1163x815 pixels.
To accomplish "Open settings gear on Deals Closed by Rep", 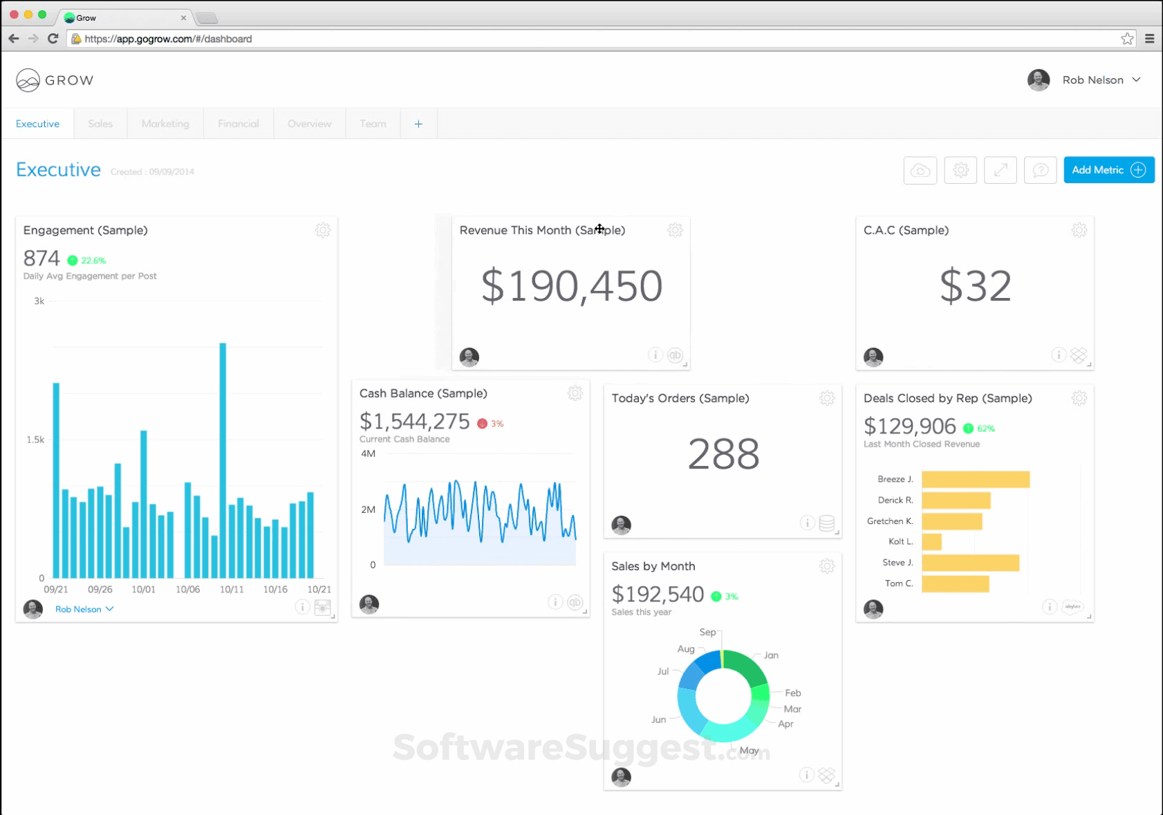I will point(1079,398).
